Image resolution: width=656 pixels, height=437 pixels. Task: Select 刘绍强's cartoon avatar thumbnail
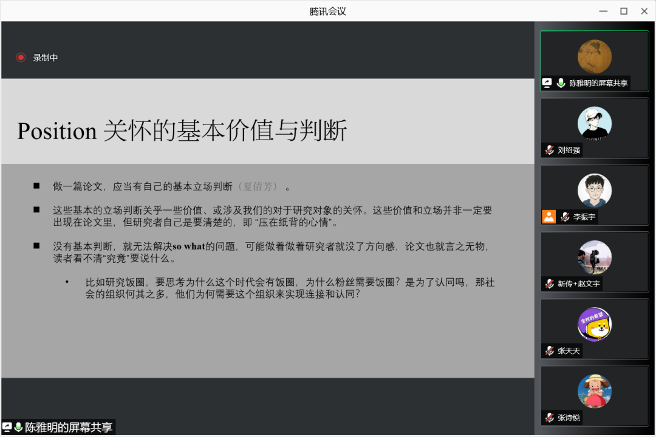(594, 124)
